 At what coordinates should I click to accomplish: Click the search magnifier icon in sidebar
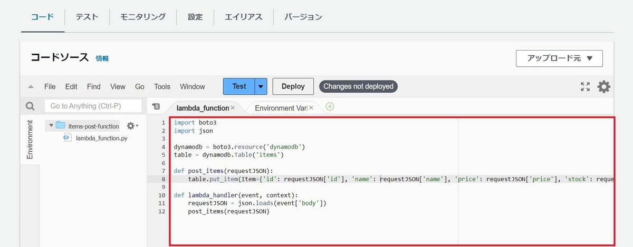coord(30,106)
